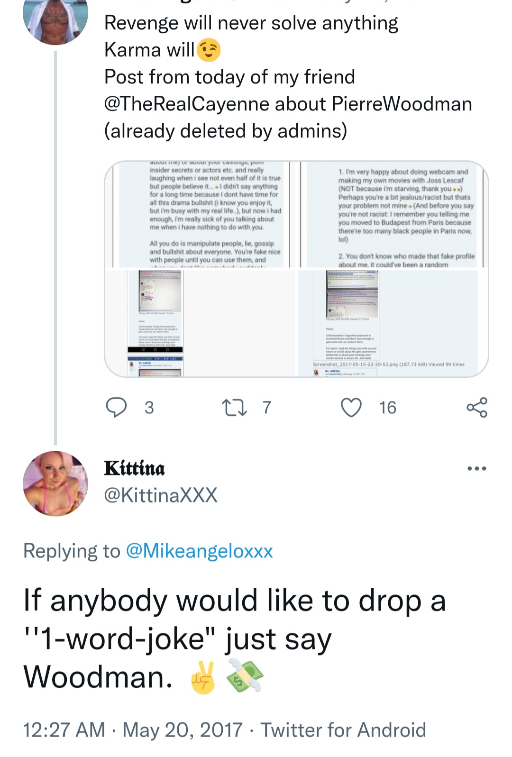This screenshot has height=757, width=512.
Task: Open the share icon on the tweet
Action: [x=476, y=408]
